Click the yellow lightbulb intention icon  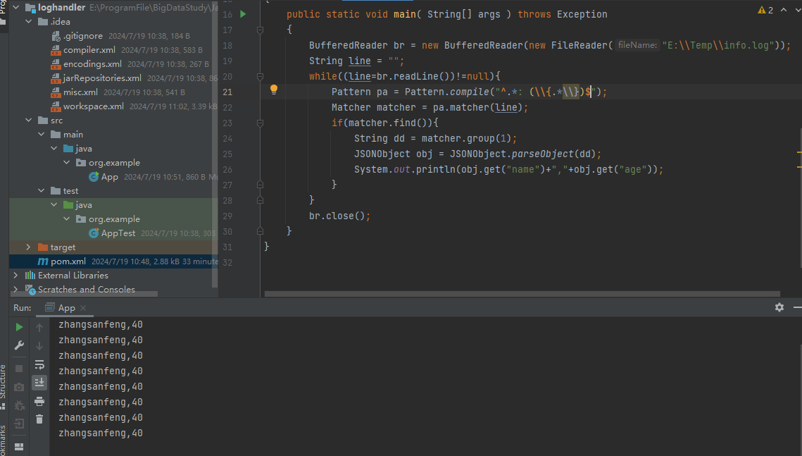(x=274, y=90)
